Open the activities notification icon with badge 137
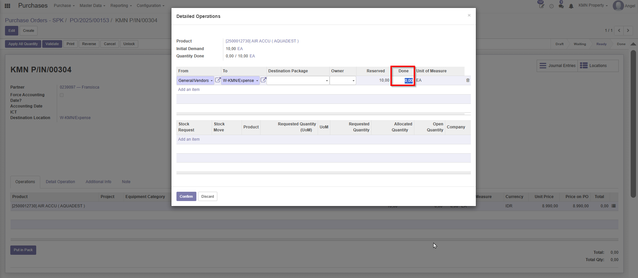This screenshot has height=278, width=638. click(541, 6)
